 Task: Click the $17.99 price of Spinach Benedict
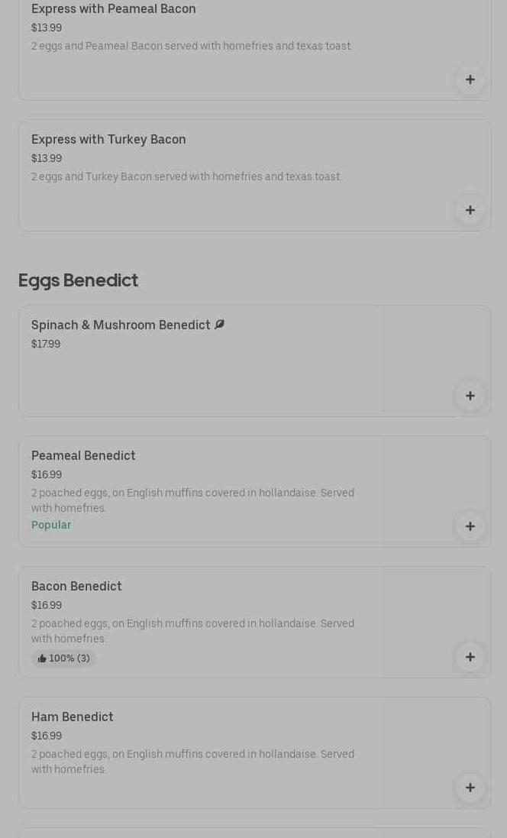tap(46, 345)
